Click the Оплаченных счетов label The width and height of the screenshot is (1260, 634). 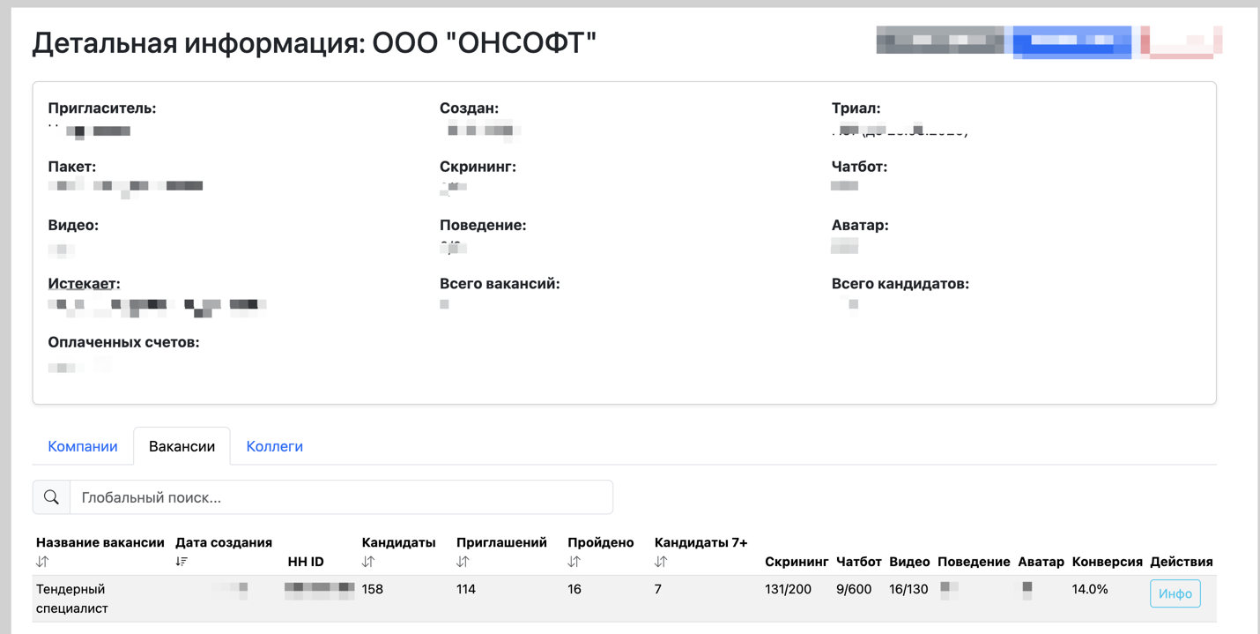(x=123, y=342)
